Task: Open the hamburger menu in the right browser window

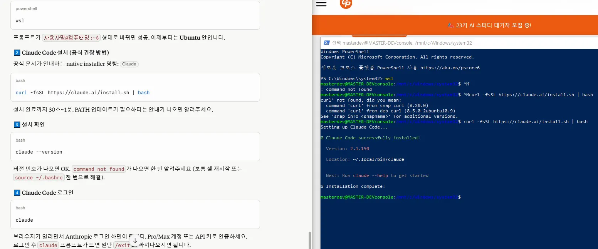Action: pos(321,3)
